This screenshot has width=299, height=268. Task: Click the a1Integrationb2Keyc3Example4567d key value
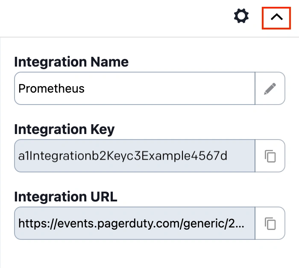coord(123,156)
